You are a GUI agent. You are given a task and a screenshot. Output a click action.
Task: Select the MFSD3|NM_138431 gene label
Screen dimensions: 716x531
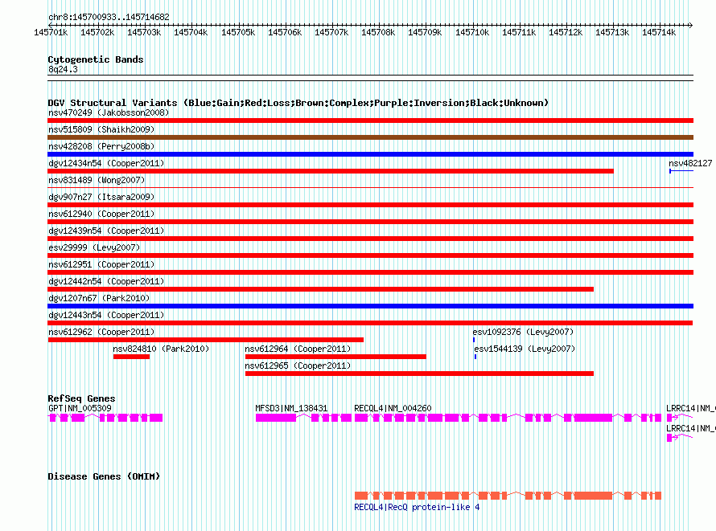click(x=291, y=408)
